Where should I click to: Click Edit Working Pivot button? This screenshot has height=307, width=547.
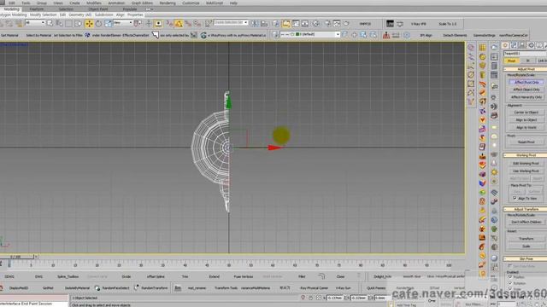pyautogui.click(x=526, y=163)
